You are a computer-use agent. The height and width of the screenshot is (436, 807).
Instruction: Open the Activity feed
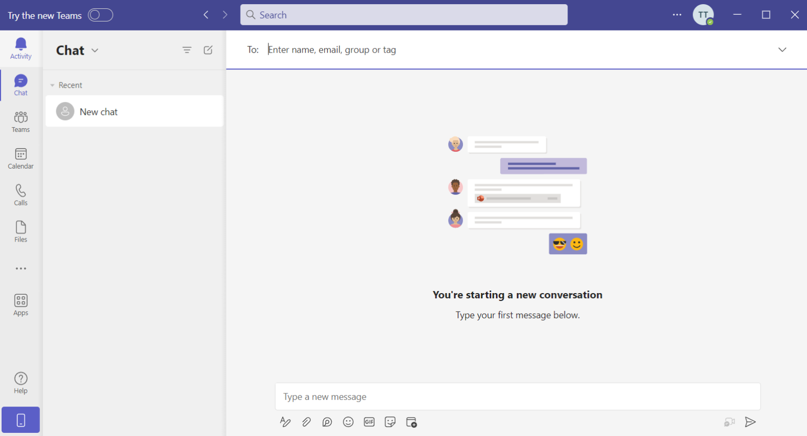tap(20, 48)
